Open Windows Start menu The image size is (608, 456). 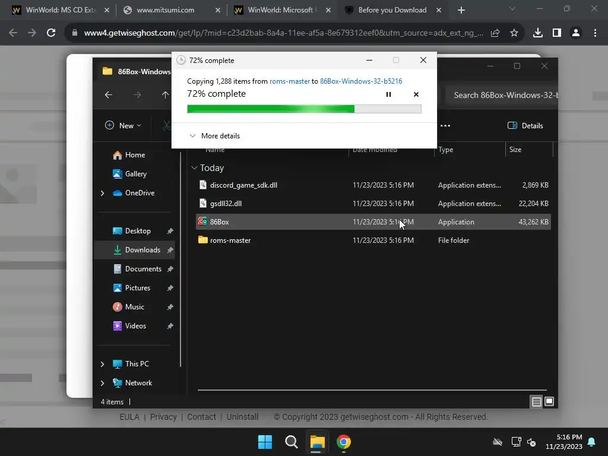[265, 442]
